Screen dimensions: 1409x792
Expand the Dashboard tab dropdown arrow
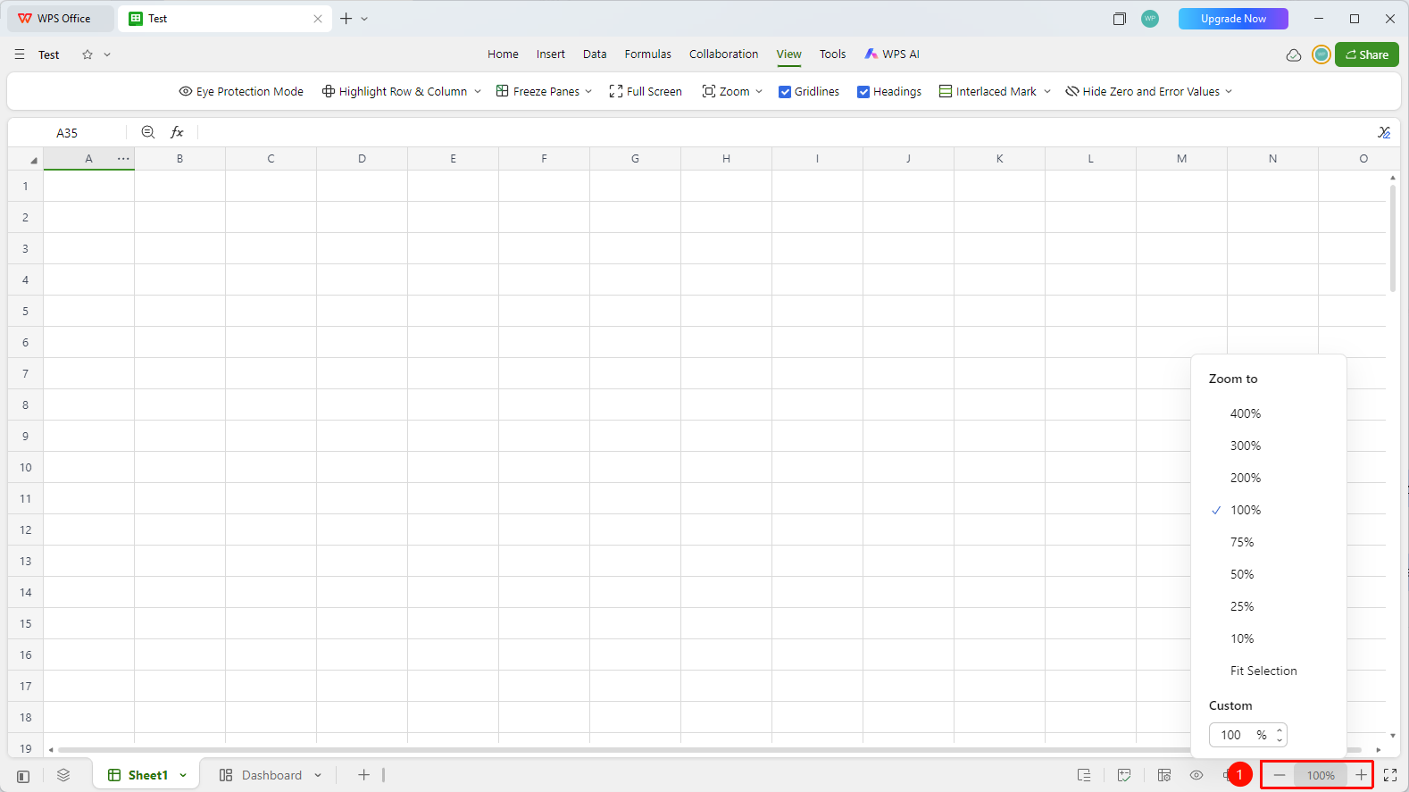(x=318, y=776)
